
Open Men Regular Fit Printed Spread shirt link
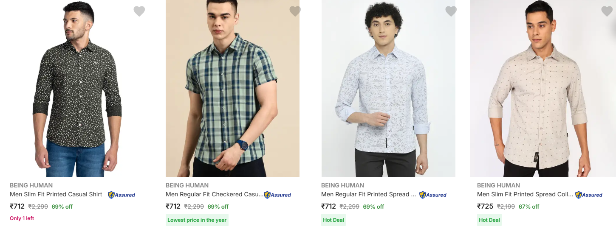tap(368, 194)
